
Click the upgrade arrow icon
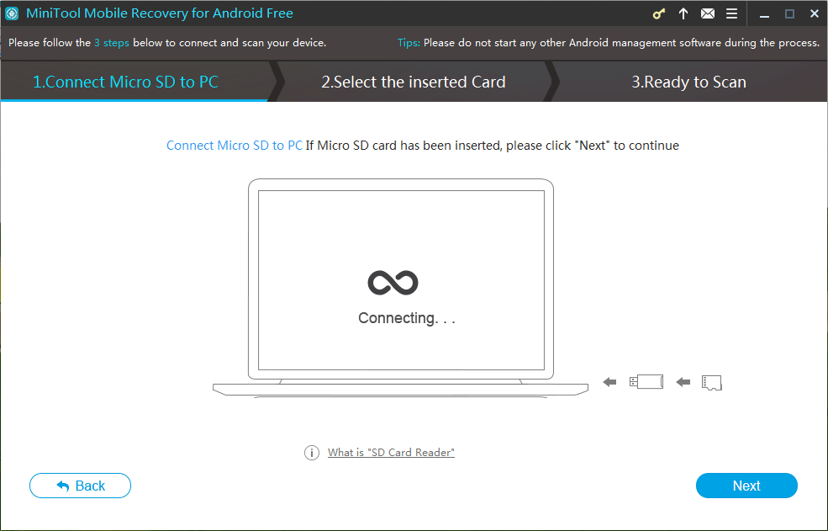point(683,13)
